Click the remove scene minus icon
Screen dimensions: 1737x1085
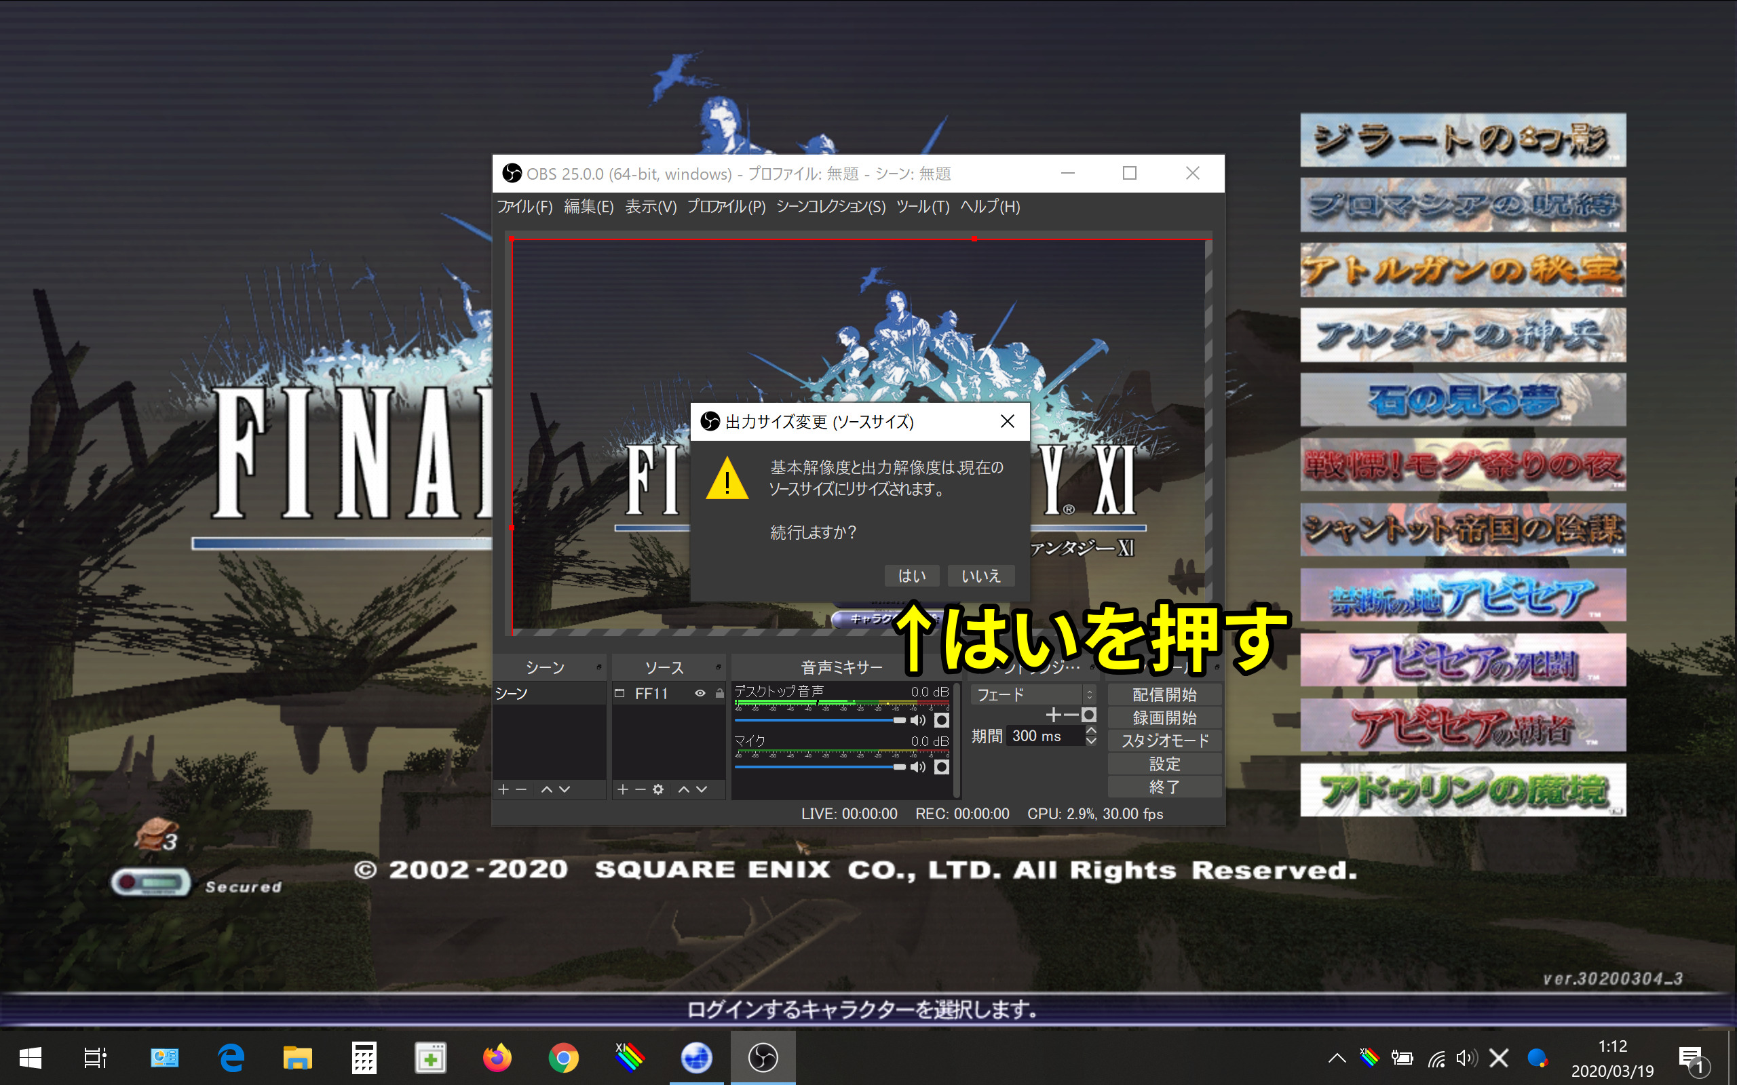click(x=522, y=789)
